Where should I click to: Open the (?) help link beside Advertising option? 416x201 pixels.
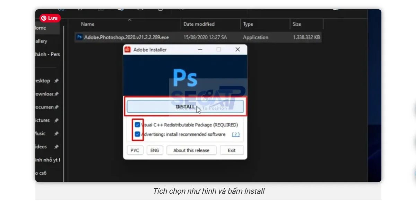click(235, 134)
